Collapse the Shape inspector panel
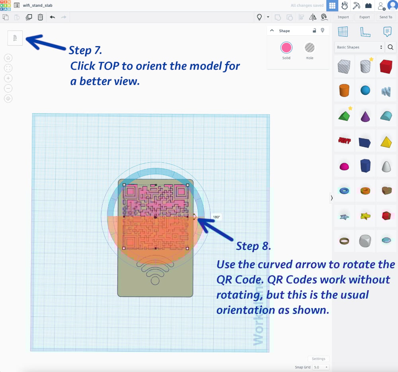Viewport: 398px width, 372px height. pyautogui.click(x=272, y=31)
